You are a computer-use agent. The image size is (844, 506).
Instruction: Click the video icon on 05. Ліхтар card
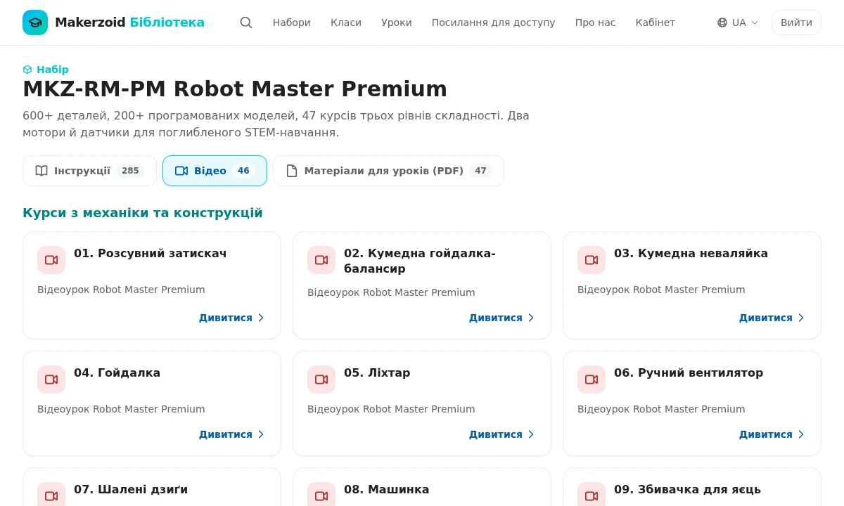point(321,379)
